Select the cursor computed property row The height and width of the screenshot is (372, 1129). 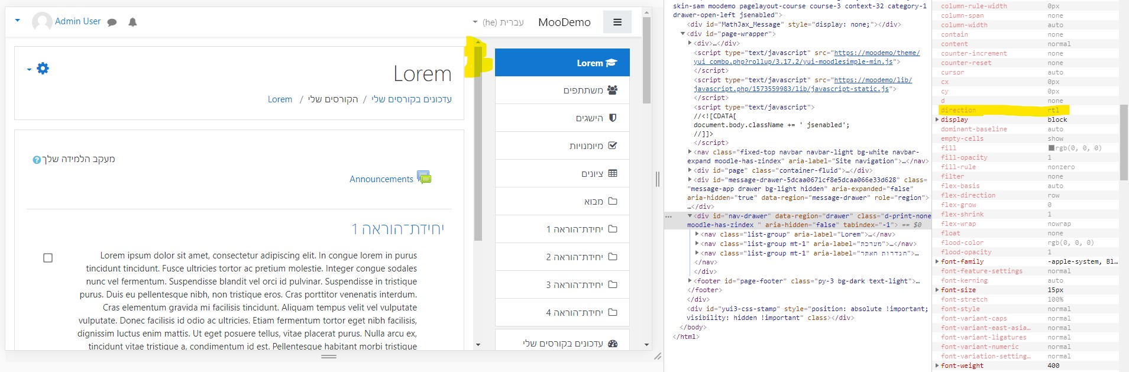click(1025, 72)
